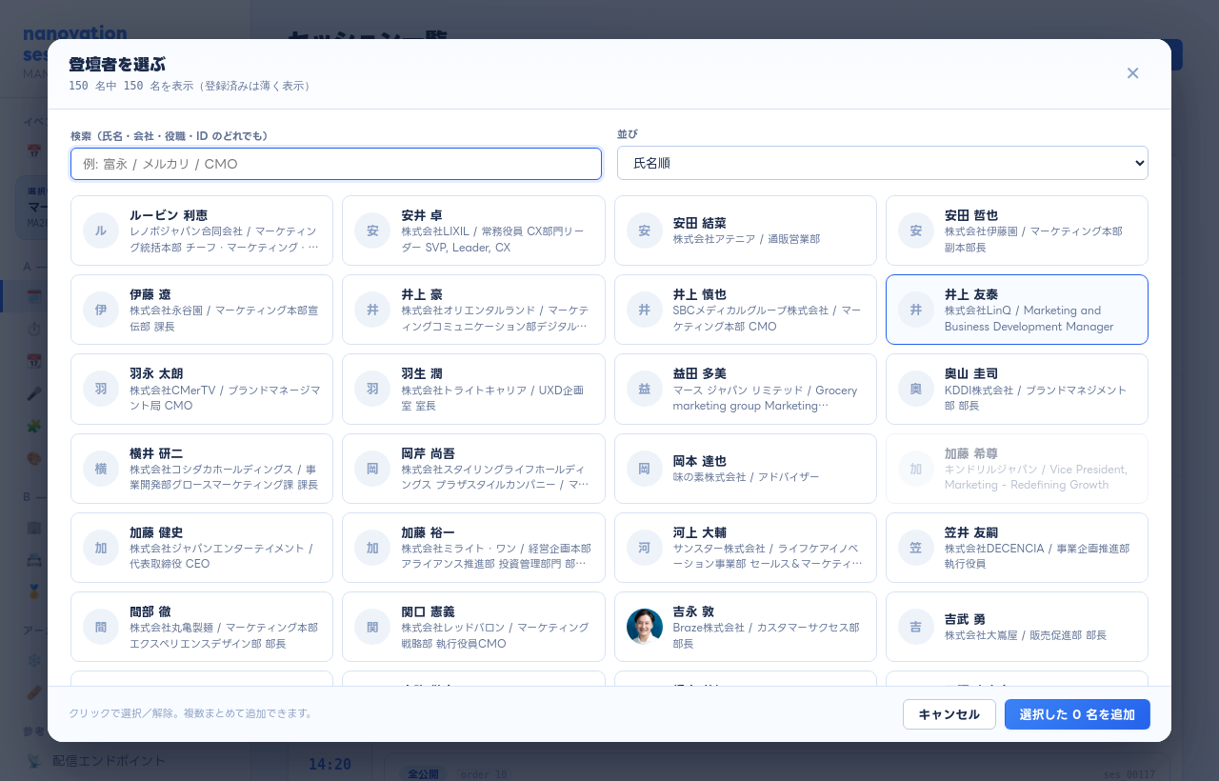Click the 奥 avatar of 奥山 圭司
This screenshot has height=781, width=1219.
coord(916,389)
